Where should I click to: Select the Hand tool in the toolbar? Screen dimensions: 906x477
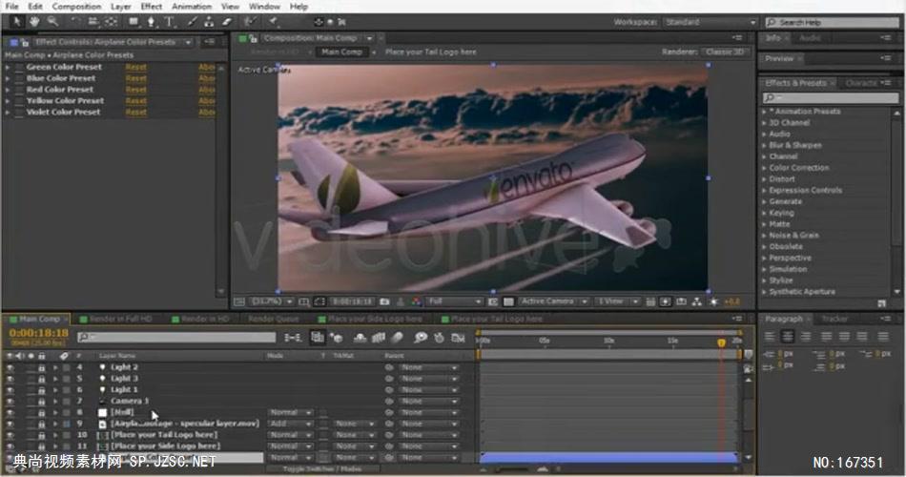point(35,21)
